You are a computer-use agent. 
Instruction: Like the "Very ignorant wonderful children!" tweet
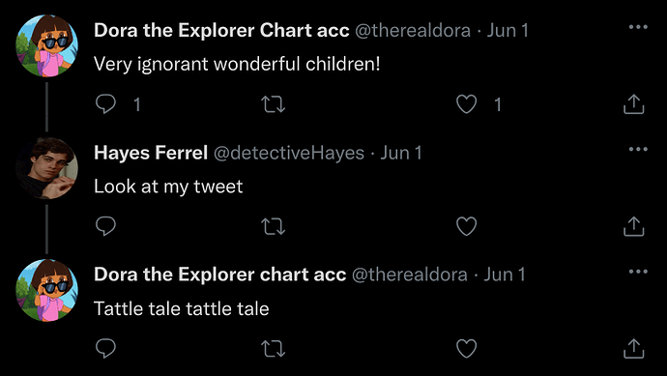click(x=466, y=104)
